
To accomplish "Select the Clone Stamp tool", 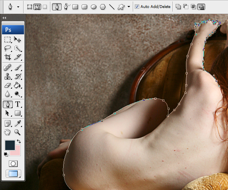I will (x=7, y=77).
